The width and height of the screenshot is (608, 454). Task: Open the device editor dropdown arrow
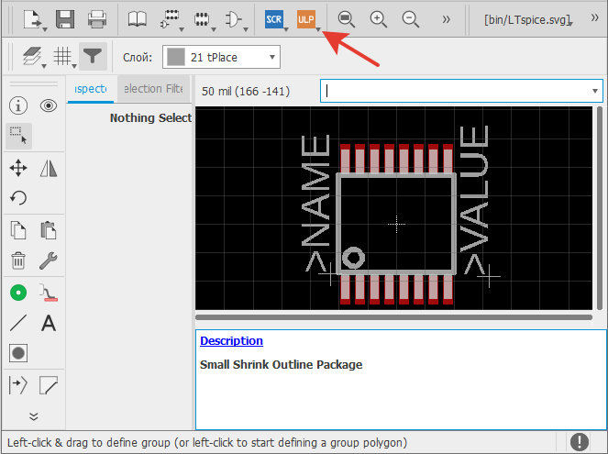coord(181,29)
